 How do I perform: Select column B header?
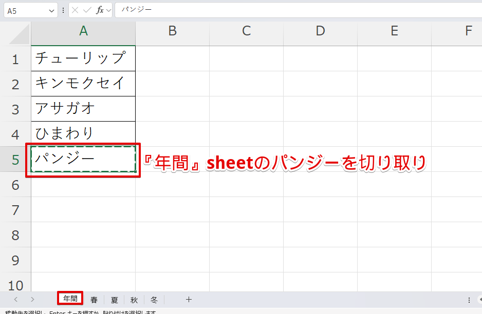coord(172,31)
